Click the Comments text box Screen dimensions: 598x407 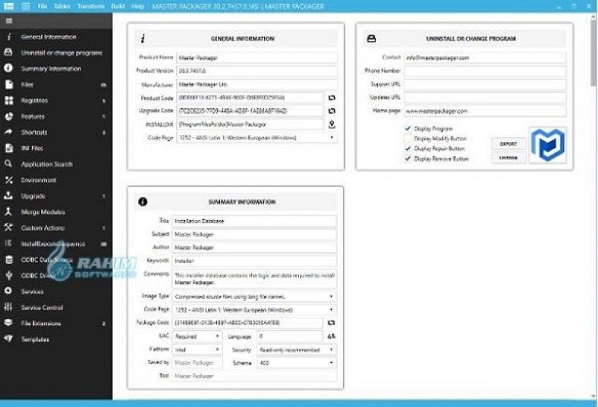coord(254,279)
